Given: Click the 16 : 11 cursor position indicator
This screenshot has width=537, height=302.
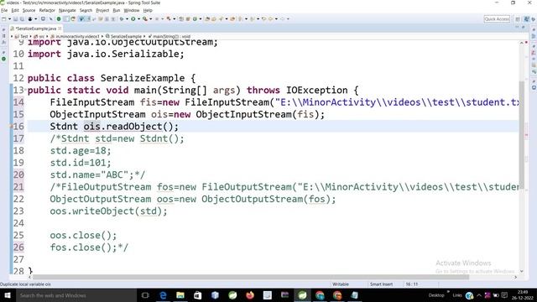Looking at the screenshot, I should (412, 284).
